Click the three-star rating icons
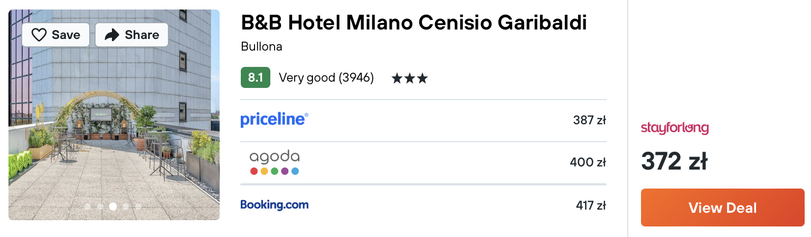This screenshot has height=237, width=811. (410, 78)
